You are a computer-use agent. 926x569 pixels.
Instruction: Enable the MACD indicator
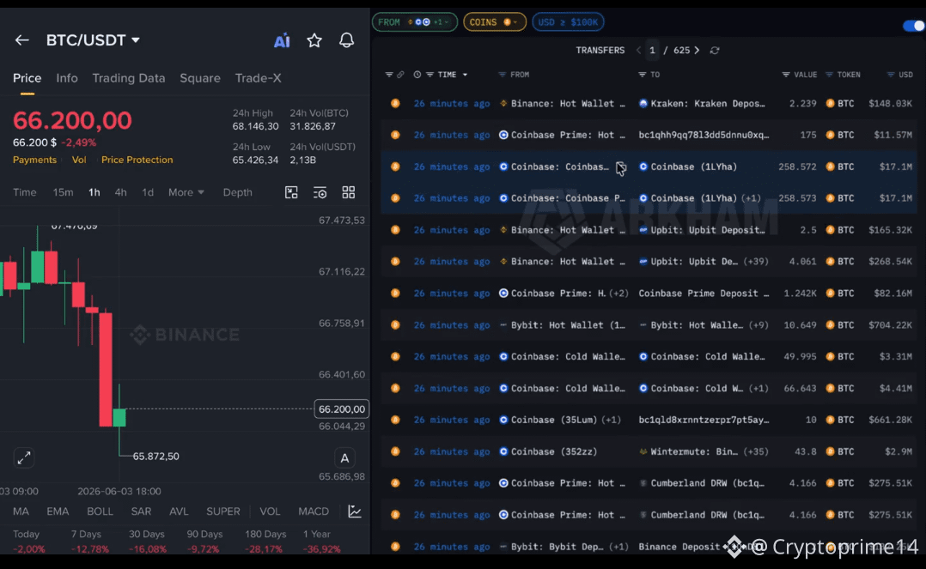(x=314, y=511)
